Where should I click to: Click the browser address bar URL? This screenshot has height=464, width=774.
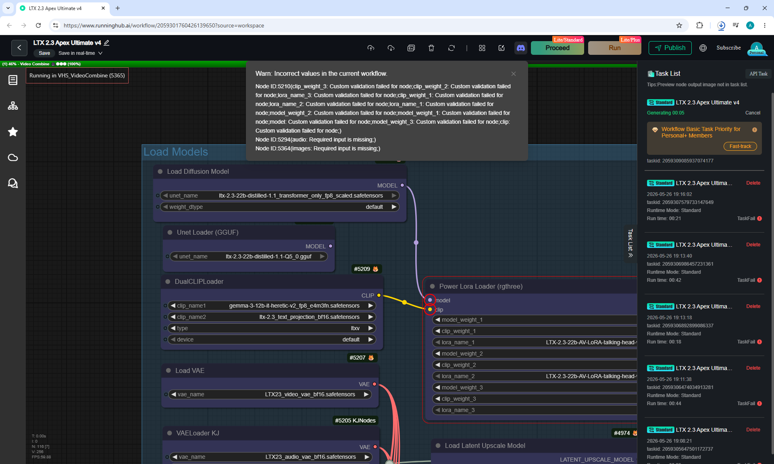click(164, 25)
